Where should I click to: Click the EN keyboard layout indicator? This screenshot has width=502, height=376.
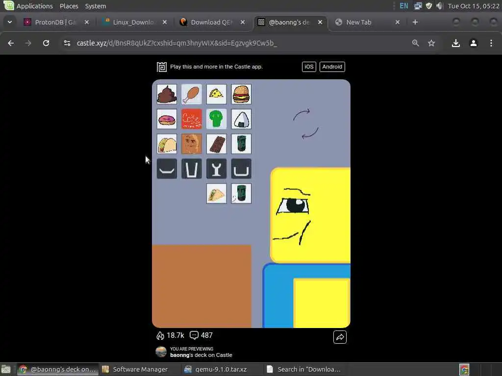click(x=404, y=6)
